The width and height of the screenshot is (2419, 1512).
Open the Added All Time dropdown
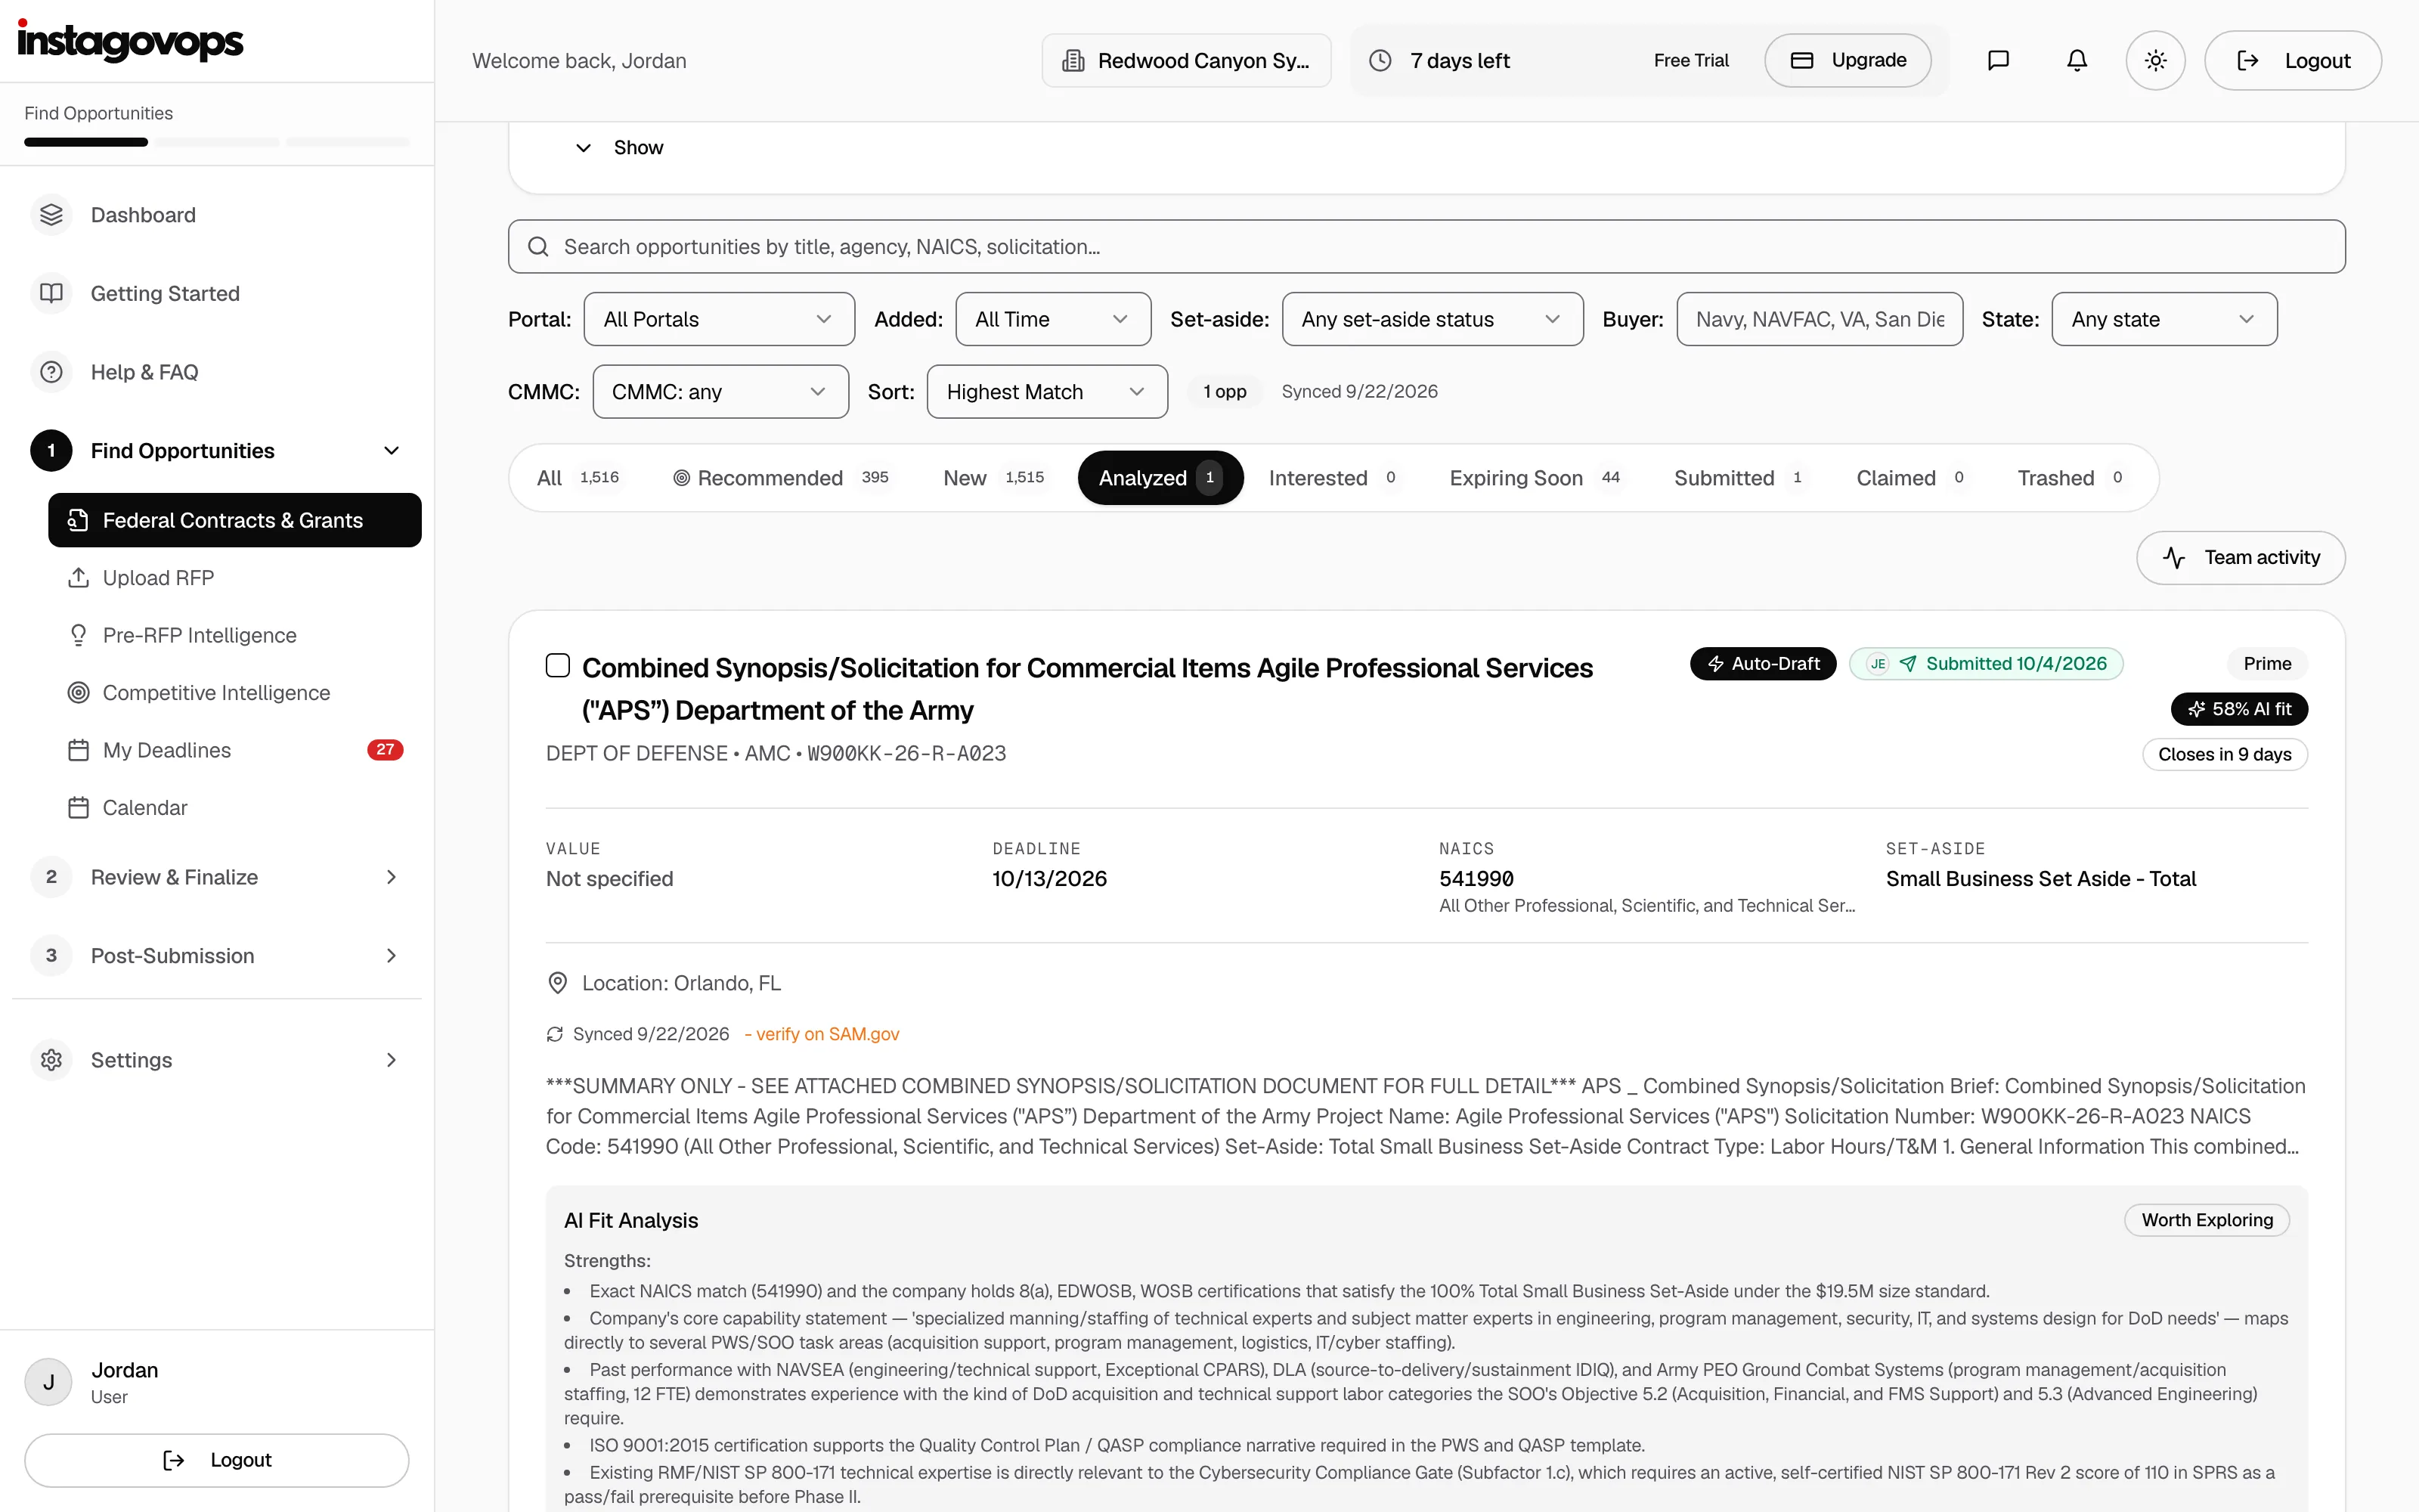pyautogui.click(x=1052, y=319)
